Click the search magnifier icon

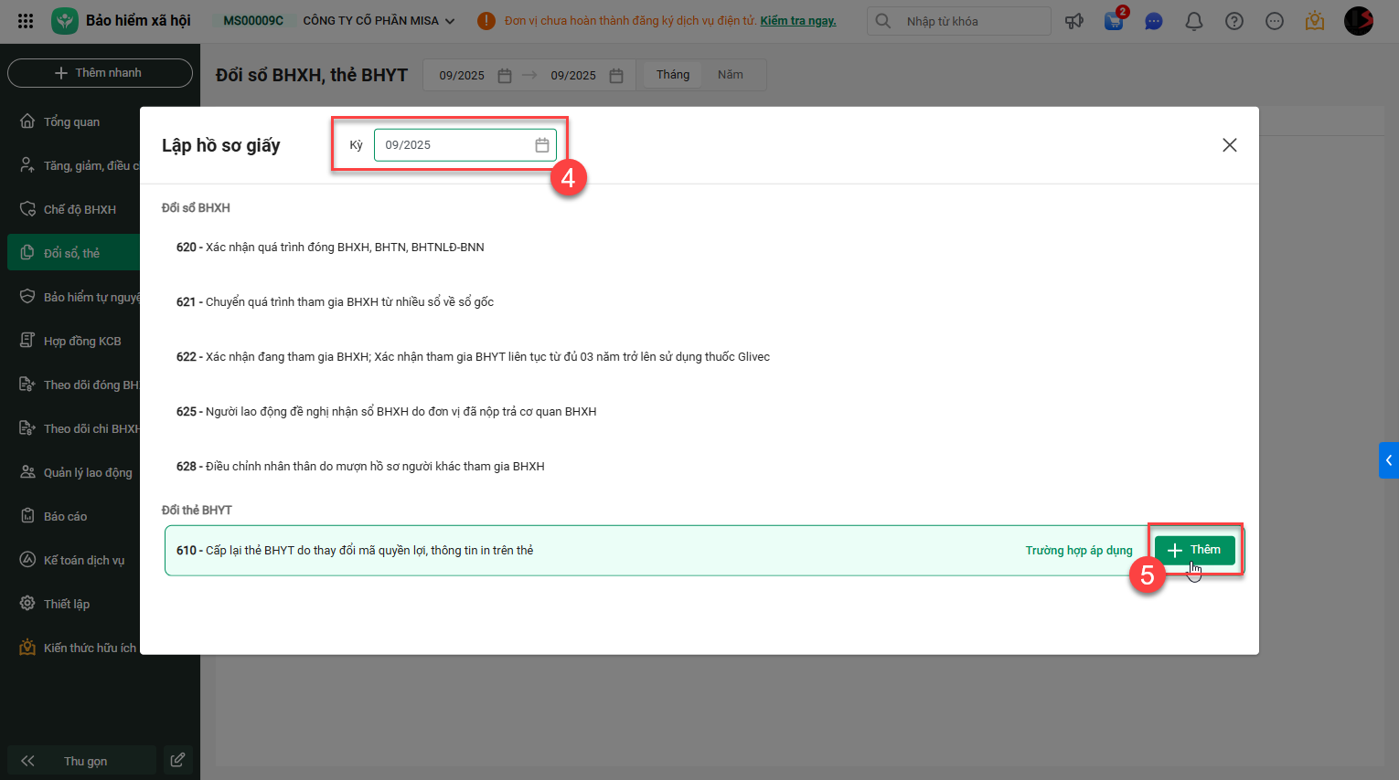coord(883,21)
